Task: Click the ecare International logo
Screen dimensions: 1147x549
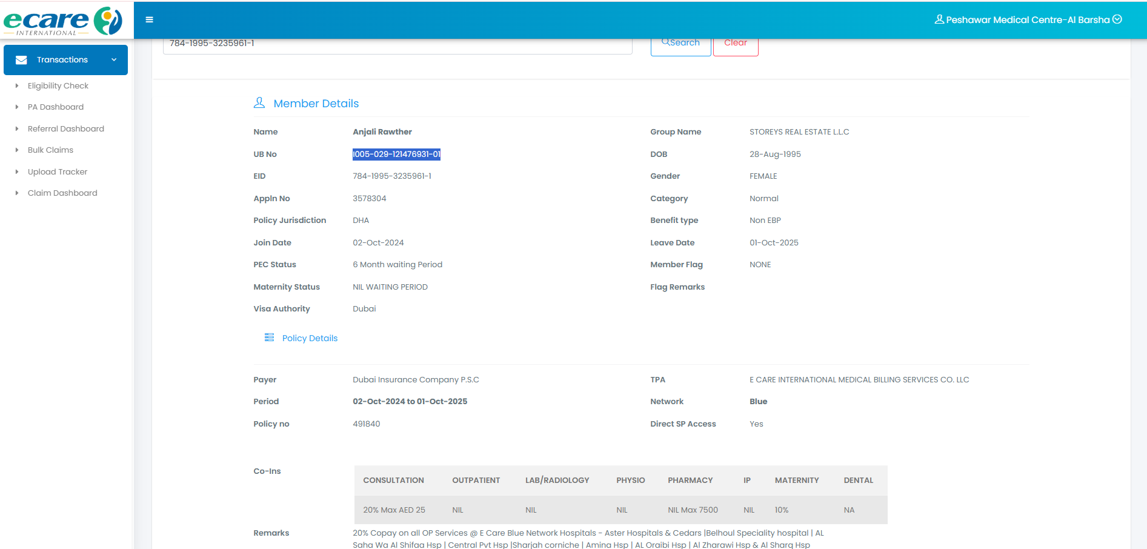Action: [63, 21]
